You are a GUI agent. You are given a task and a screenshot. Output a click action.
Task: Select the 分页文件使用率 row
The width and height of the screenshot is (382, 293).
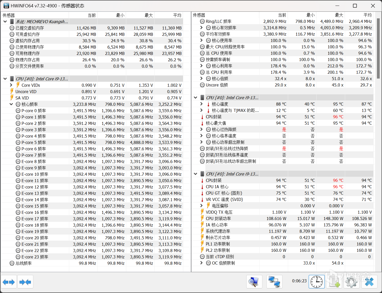coord(92,66)
